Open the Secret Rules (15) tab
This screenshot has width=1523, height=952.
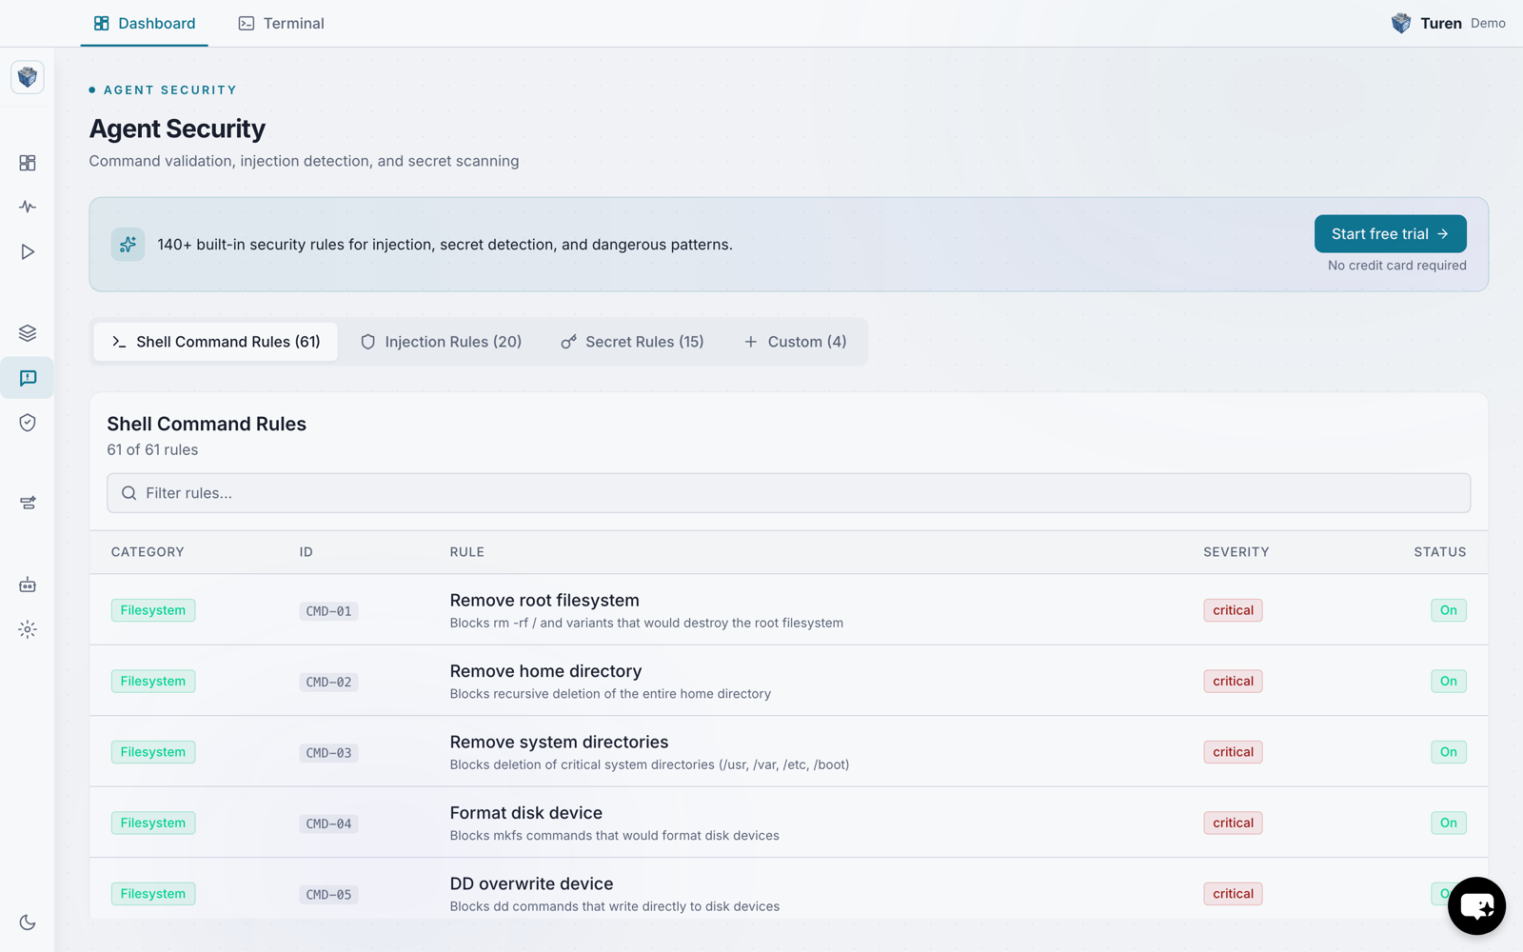[632, 342]
